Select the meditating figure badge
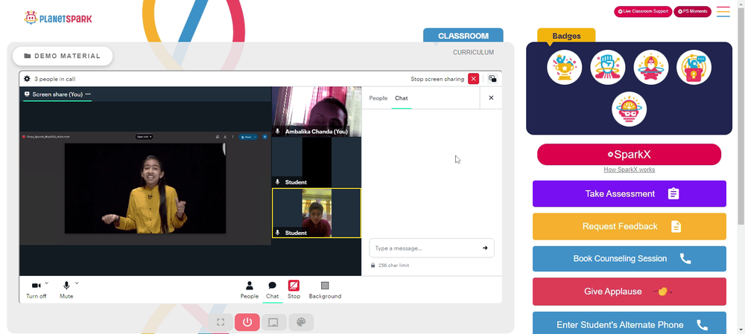745x334 pixels. 651,68
